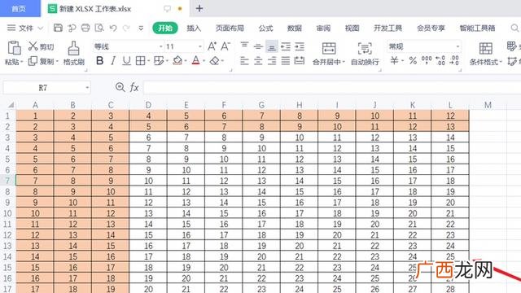The width and height of the screenshot is (521, 293).
Task: Decrease decimal places icon
Action: 454,60
